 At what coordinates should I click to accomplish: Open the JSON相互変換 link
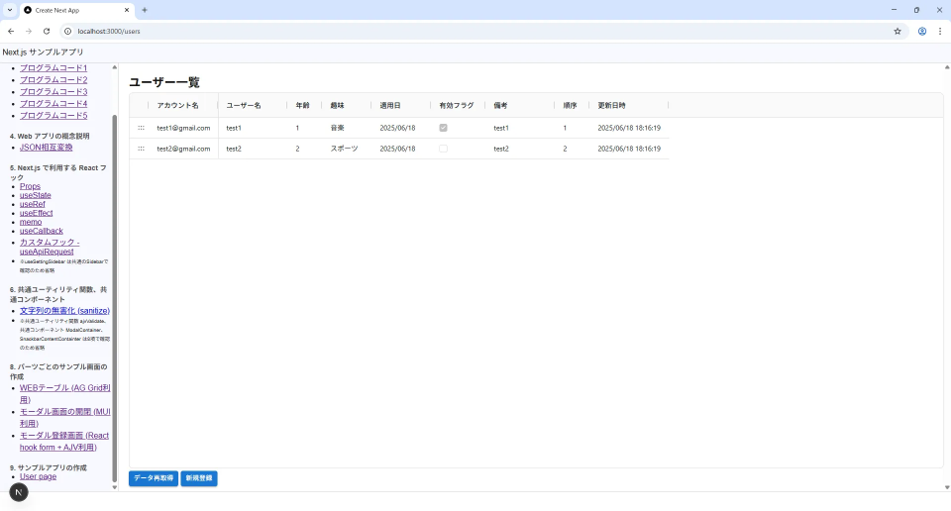(x=47, y=148)
